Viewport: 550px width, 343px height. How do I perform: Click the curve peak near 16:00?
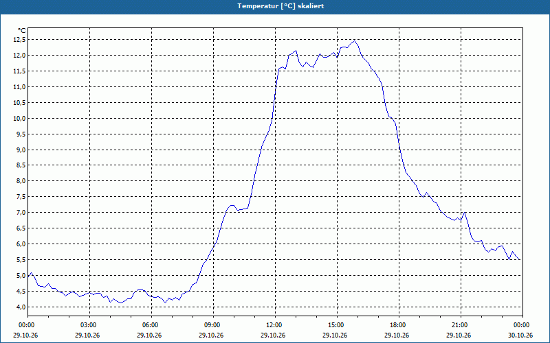pyautogui.click(x=355, y=41)
